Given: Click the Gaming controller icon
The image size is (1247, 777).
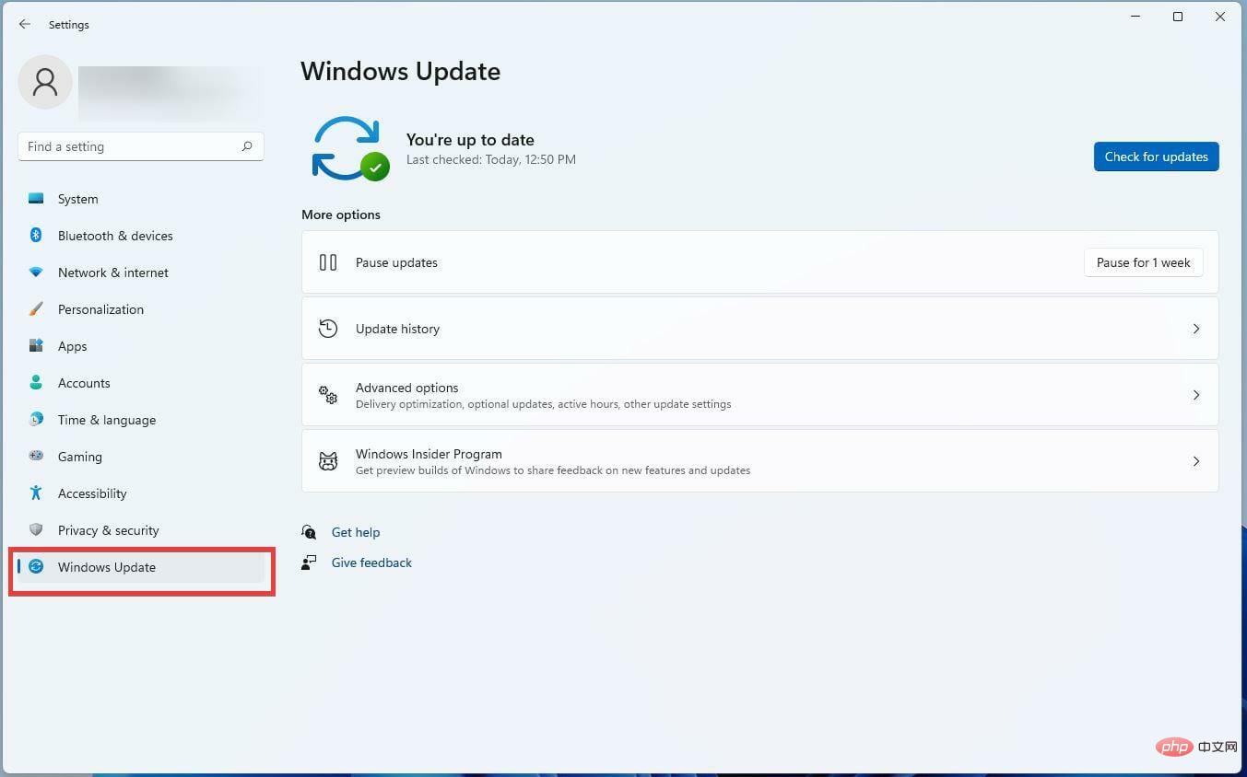Looking at the screenshot, I should tap(36, 456).
